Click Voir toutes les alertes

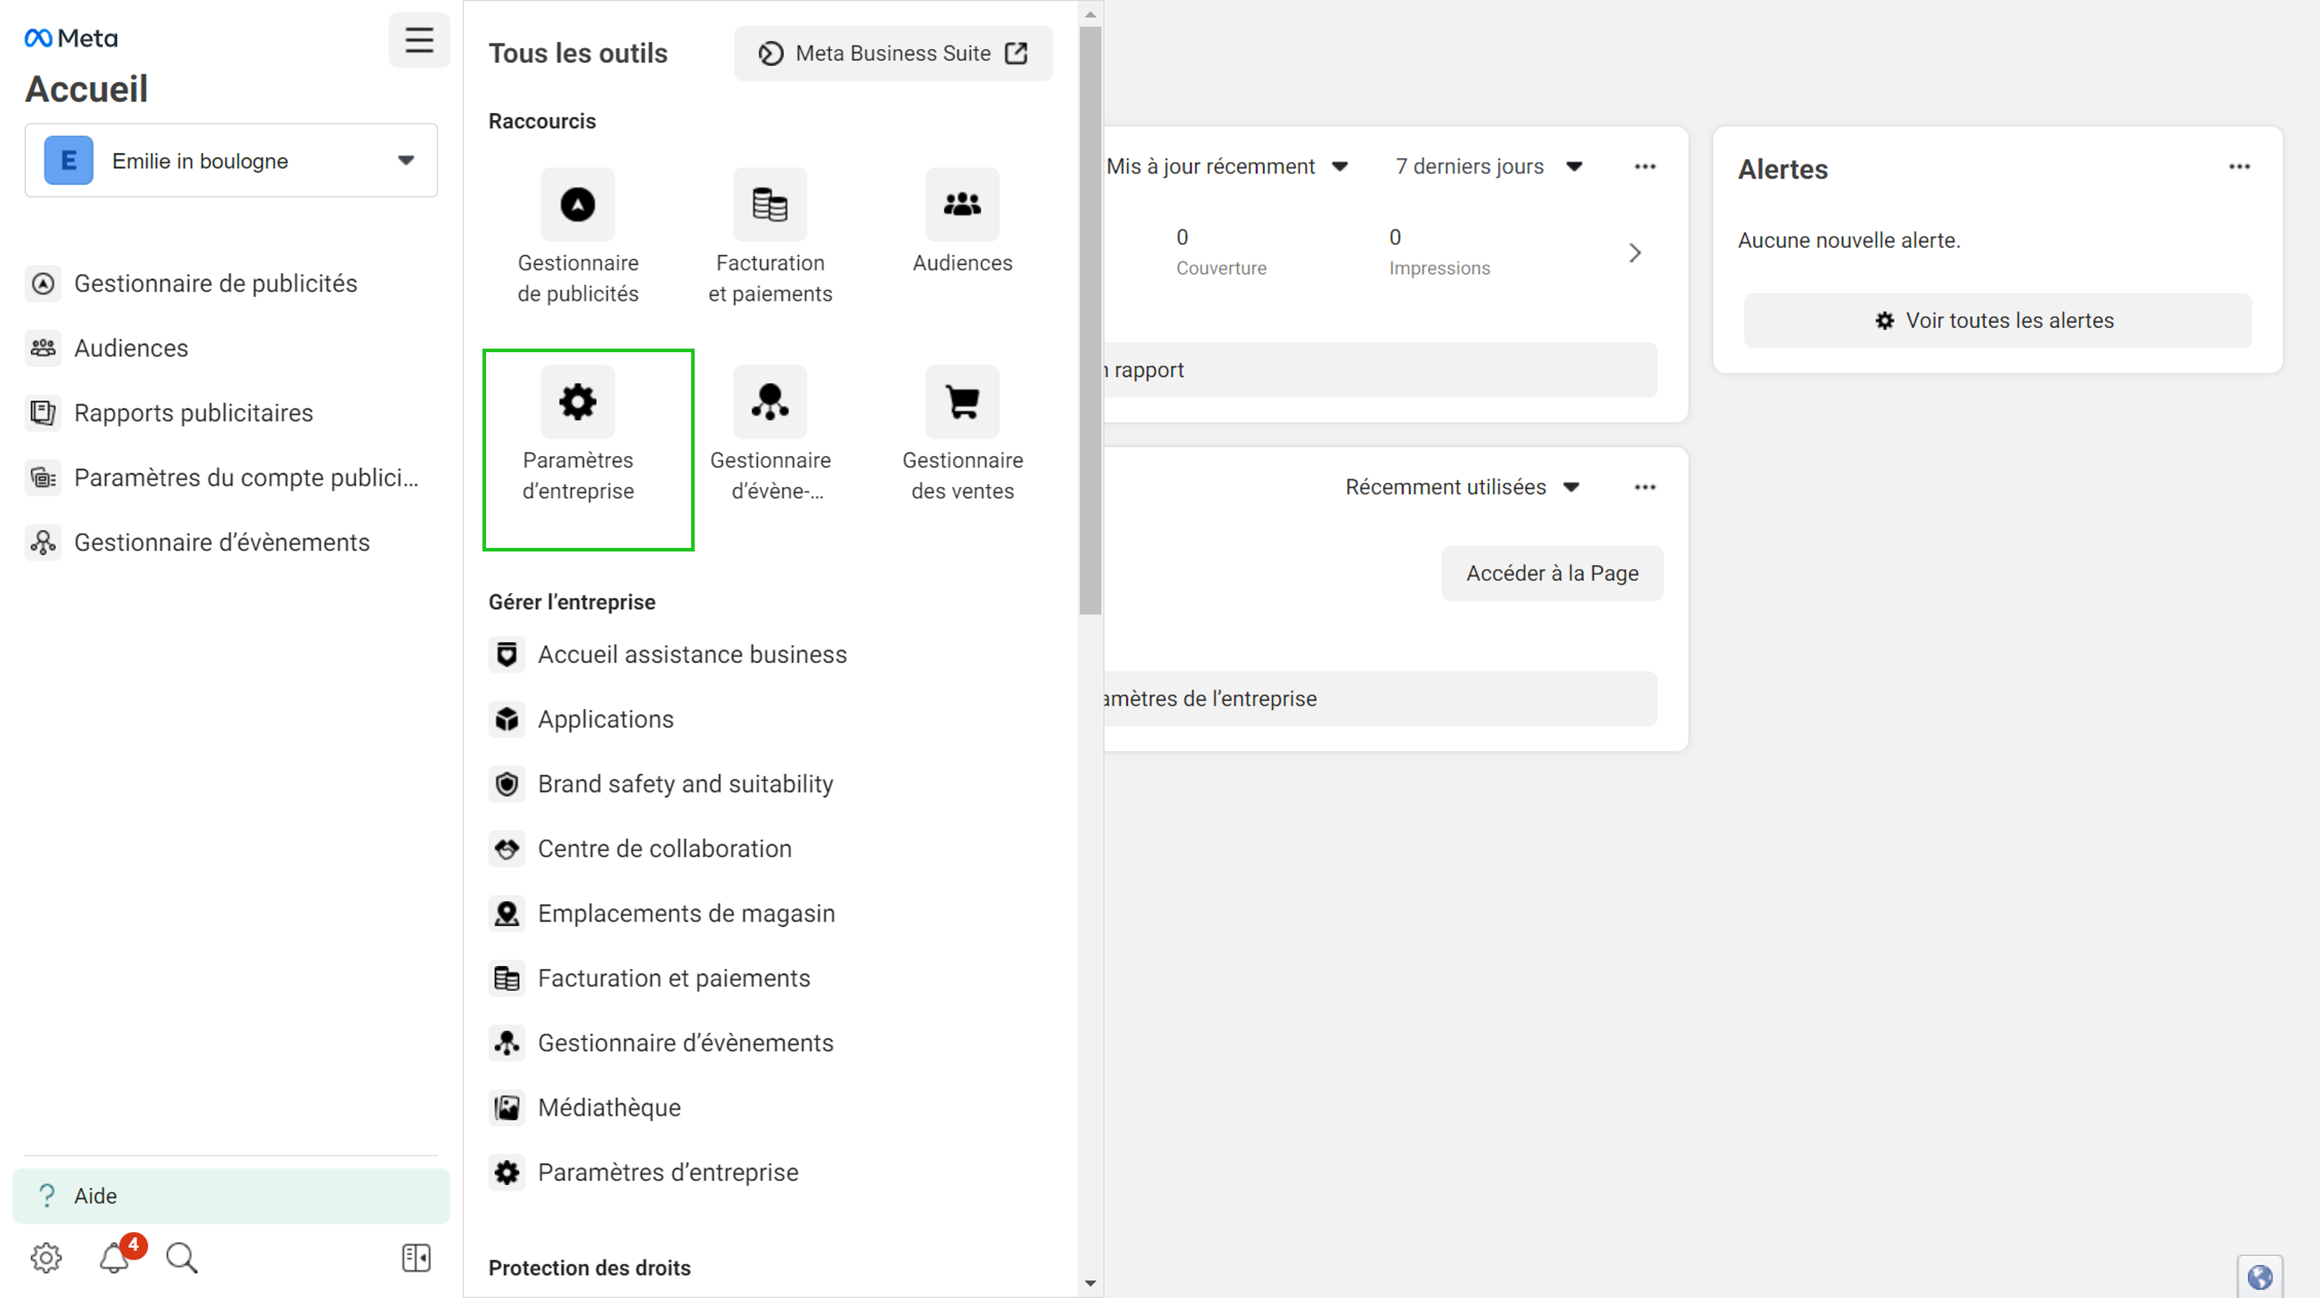(1997, 321)
